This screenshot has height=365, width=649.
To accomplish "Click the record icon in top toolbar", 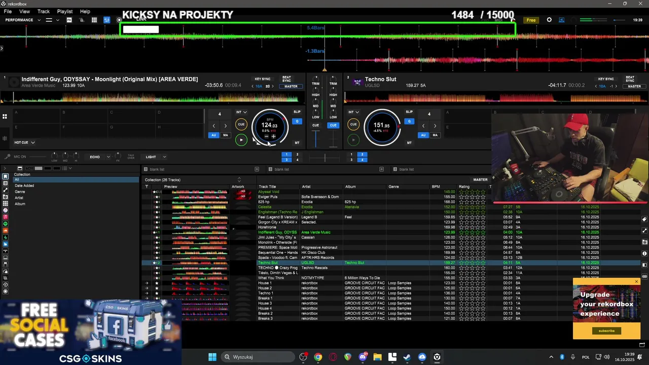I will coord(119,20).
